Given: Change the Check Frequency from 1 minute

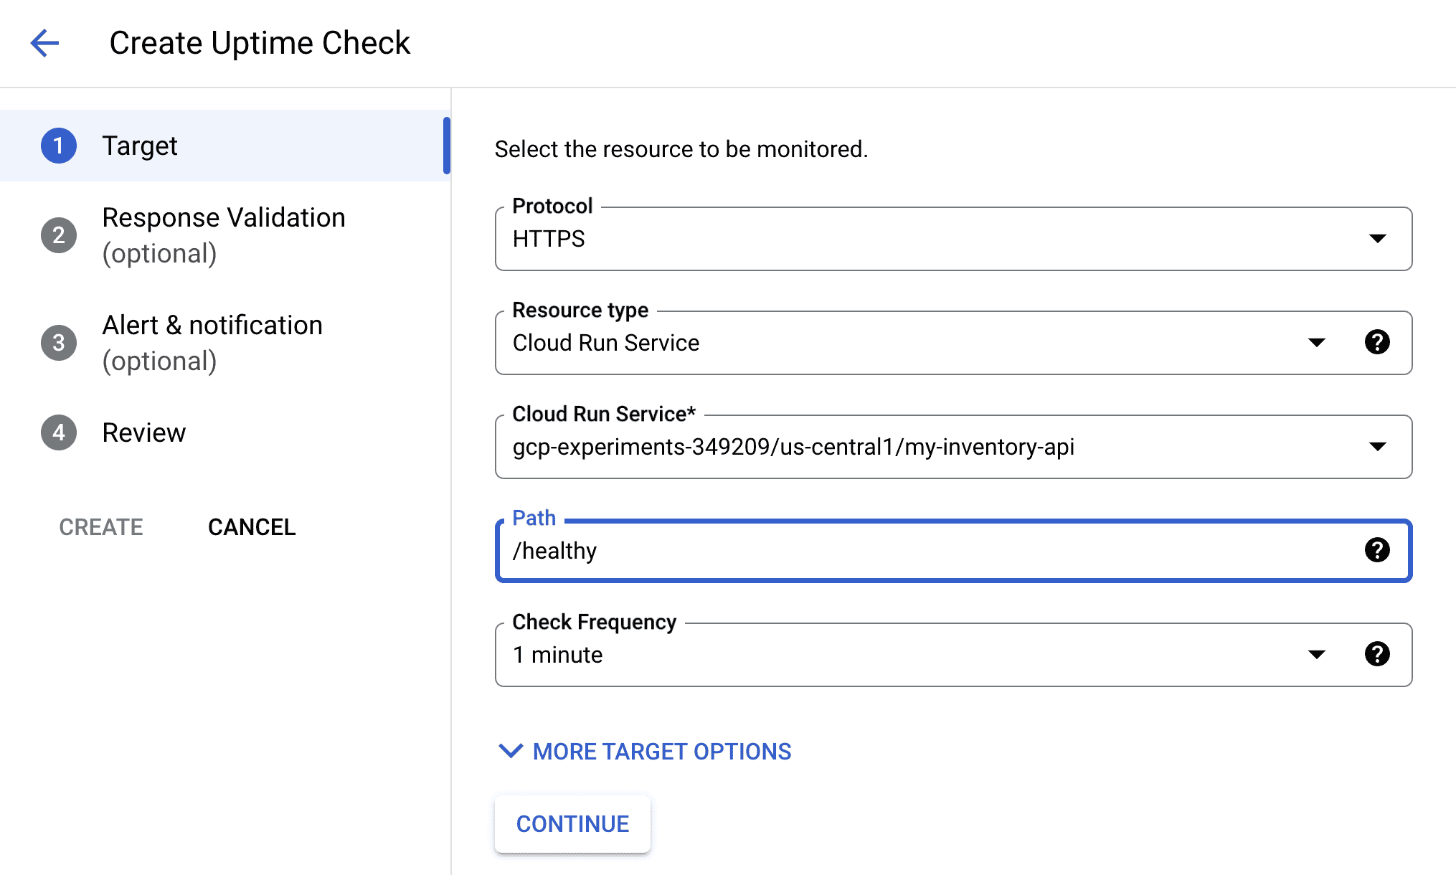Looking at the screenshot, I should (1317, 653).
